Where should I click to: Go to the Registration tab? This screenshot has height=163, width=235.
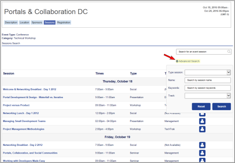[x=64, y=23]
